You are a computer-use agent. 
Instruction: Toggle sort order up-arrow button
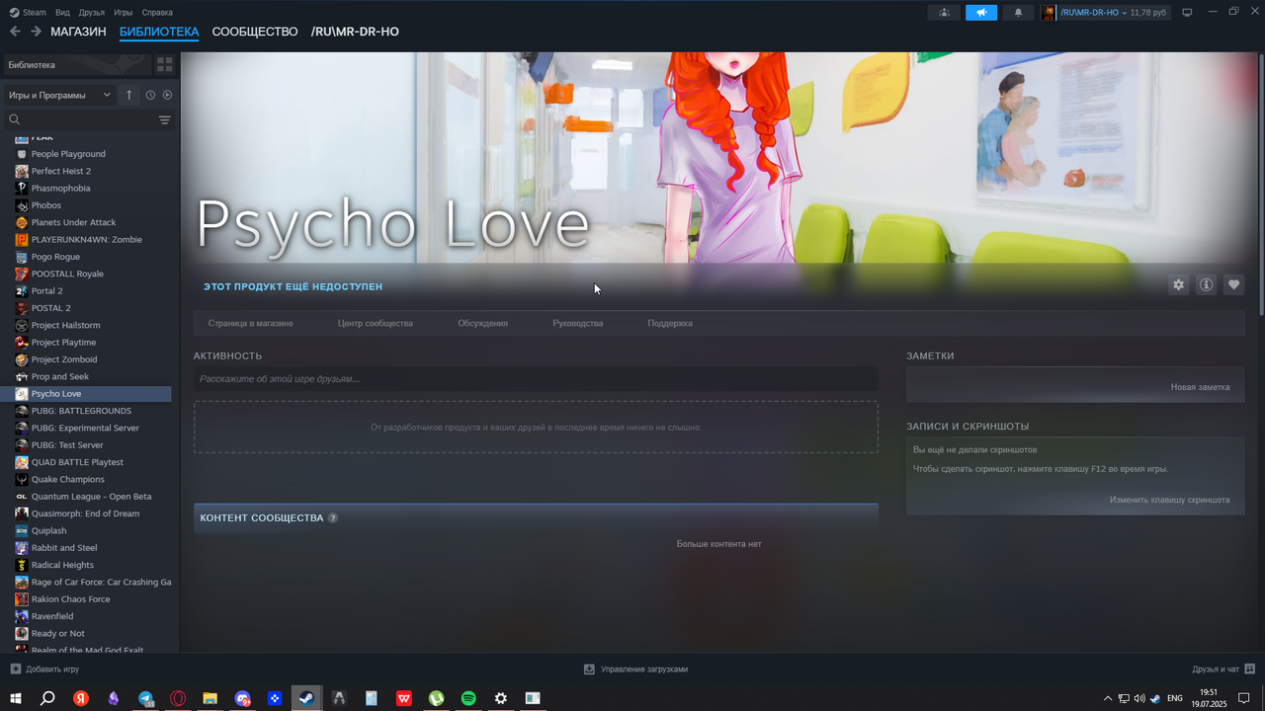(x=128, y=95)
